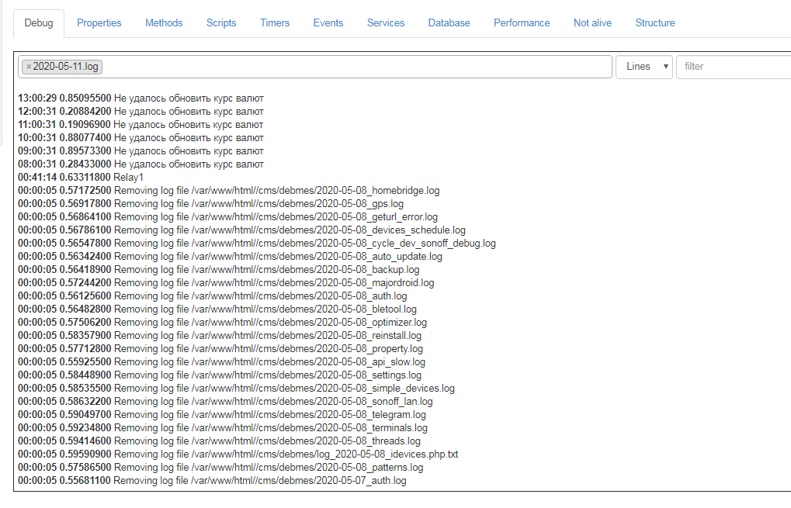Open the Database tab
The image size is (791, 508).
(449, 23)
